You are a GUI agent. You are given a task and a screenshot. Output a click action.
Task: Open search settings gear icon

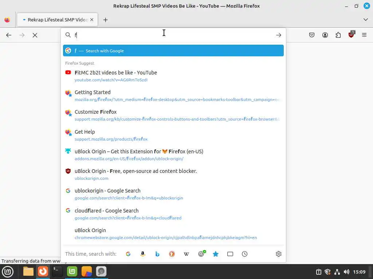[279, 254]
